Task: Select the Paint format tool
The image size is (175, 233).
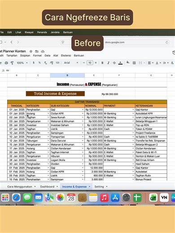Action: point(12,63)
